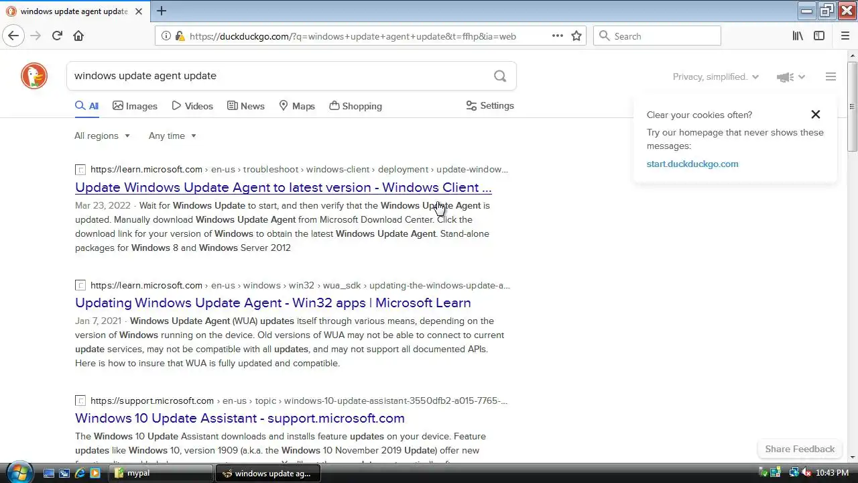The width and height of the screenshot is (858, 483).
Task: Click the favicon beside the support.microsoft.com result
Action: [x=80, y=401]
